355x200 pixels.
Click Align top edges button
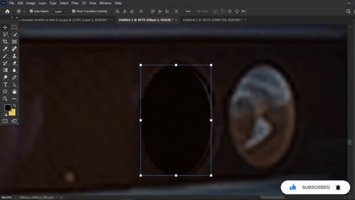153,11
